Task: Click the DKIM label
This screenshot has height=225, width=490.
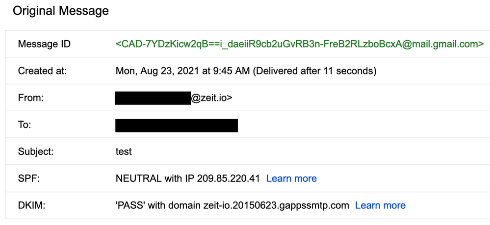Action: (31, 205)
